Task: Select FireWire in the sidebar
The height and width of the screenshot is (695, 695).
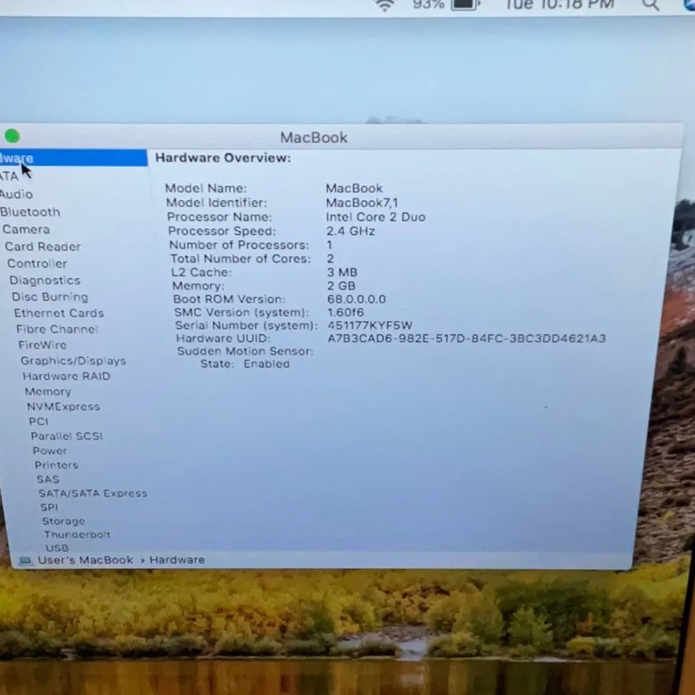Action: point(42,345)
